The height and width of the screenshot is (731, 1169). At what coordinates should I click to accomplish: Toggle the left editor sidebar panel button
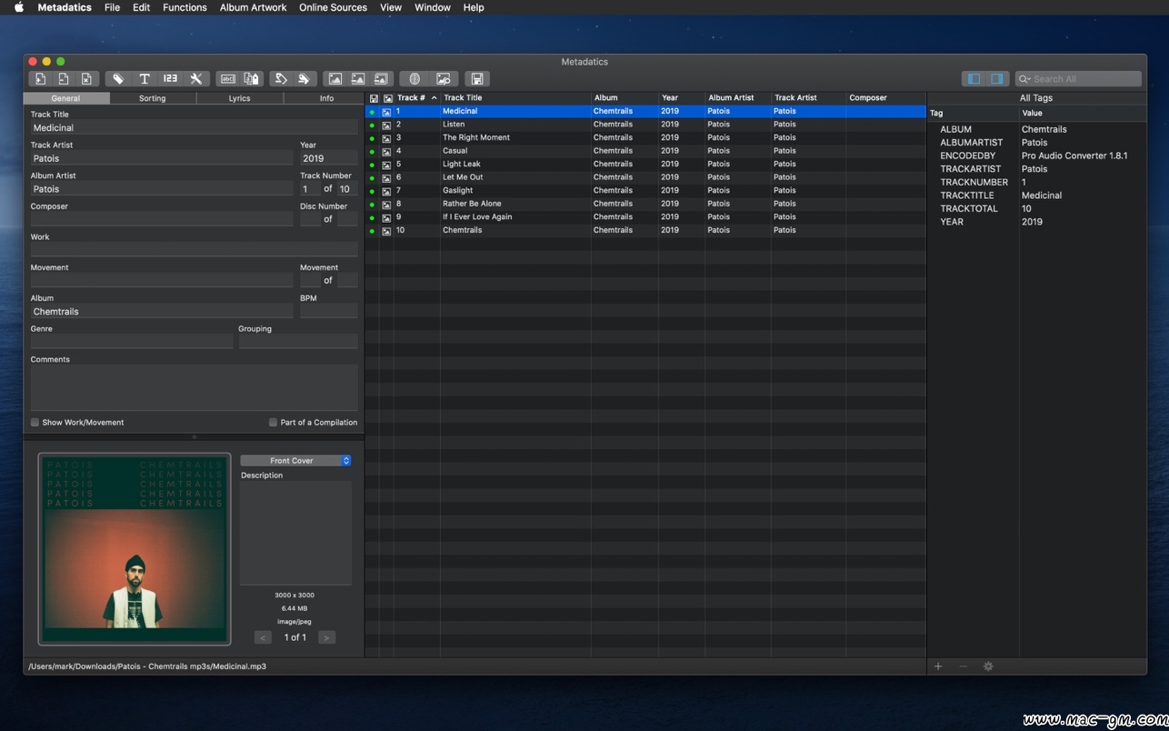coord(974,79)
